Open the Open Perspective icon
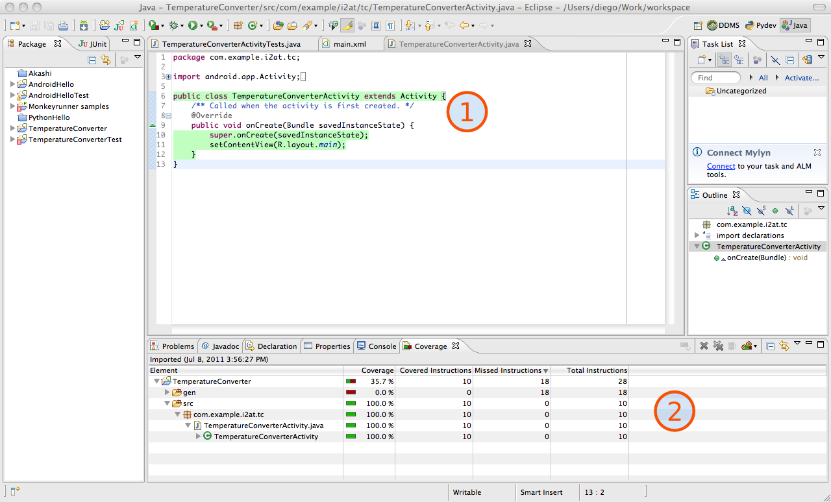 pyautogui.click(x=698, y=26)
